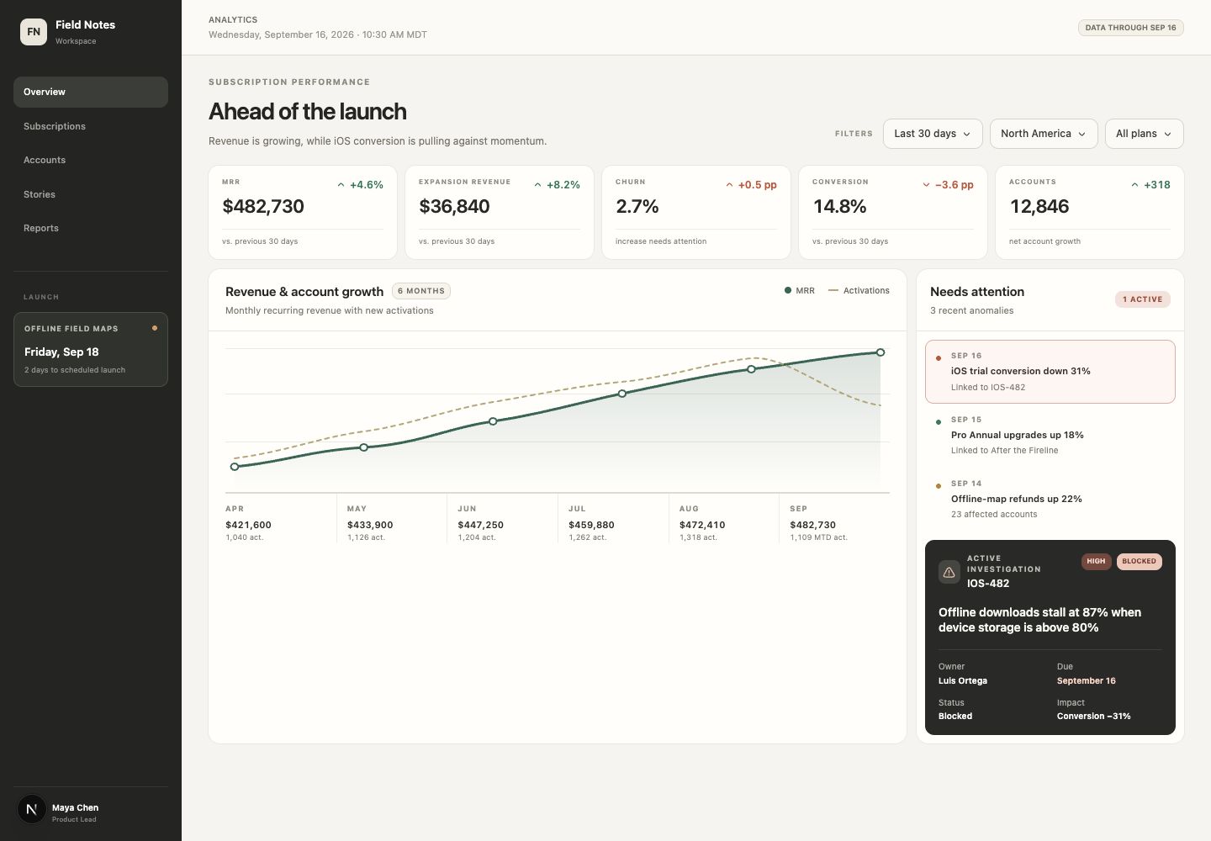1211x841 pixels.
Task: Open the Stories page
Action: (x=91, y=194)
